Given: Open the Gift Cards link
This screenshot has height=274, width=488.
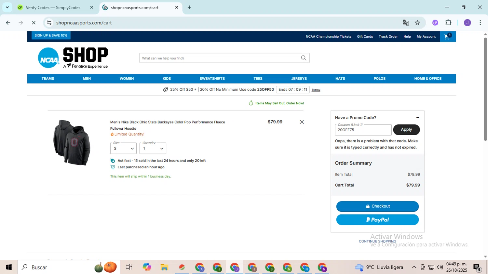Looking at the screenshot, I should click(x=365, y=36).
